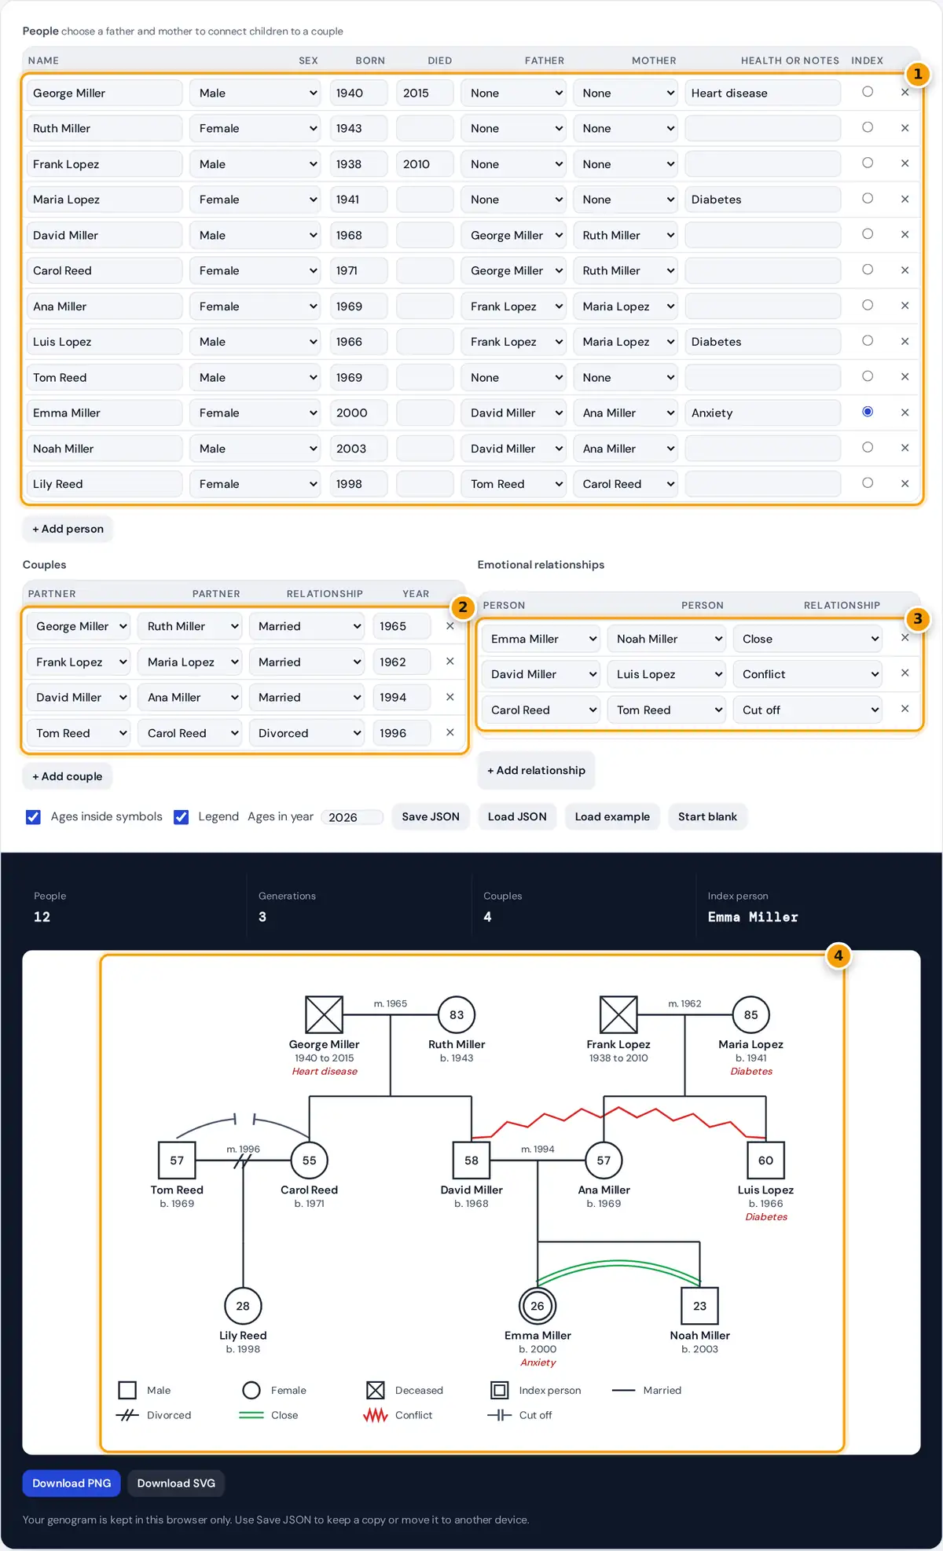Click Load example
Viewport: 943px width, 1551px height.
pos(612,816)
